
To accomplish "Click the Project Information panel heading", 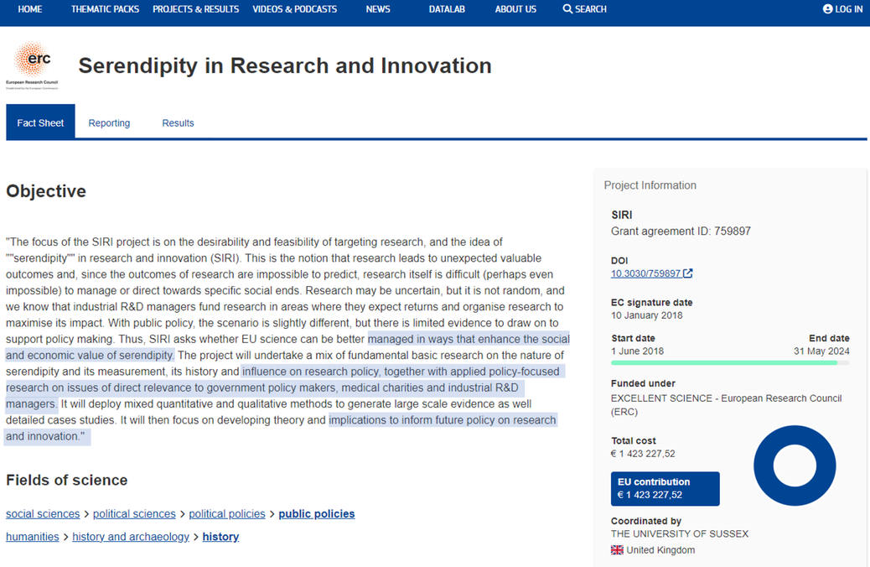I will pyautogui.click(x=650, y=185).
